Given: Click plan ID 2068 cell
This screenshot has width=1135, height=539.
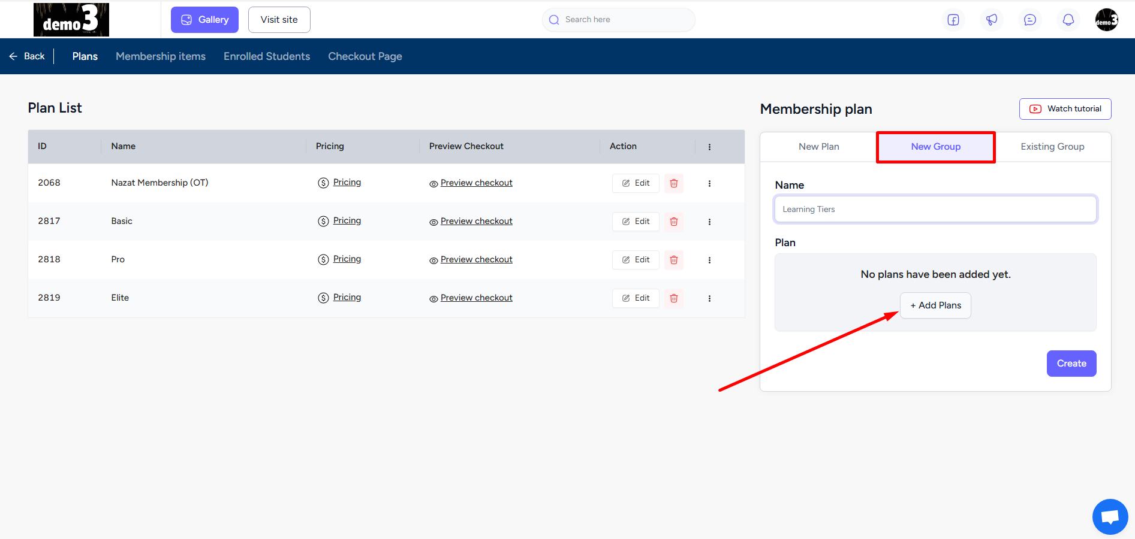Looking at the screenshot, I should pyautogui.click(x=49, y=183).
